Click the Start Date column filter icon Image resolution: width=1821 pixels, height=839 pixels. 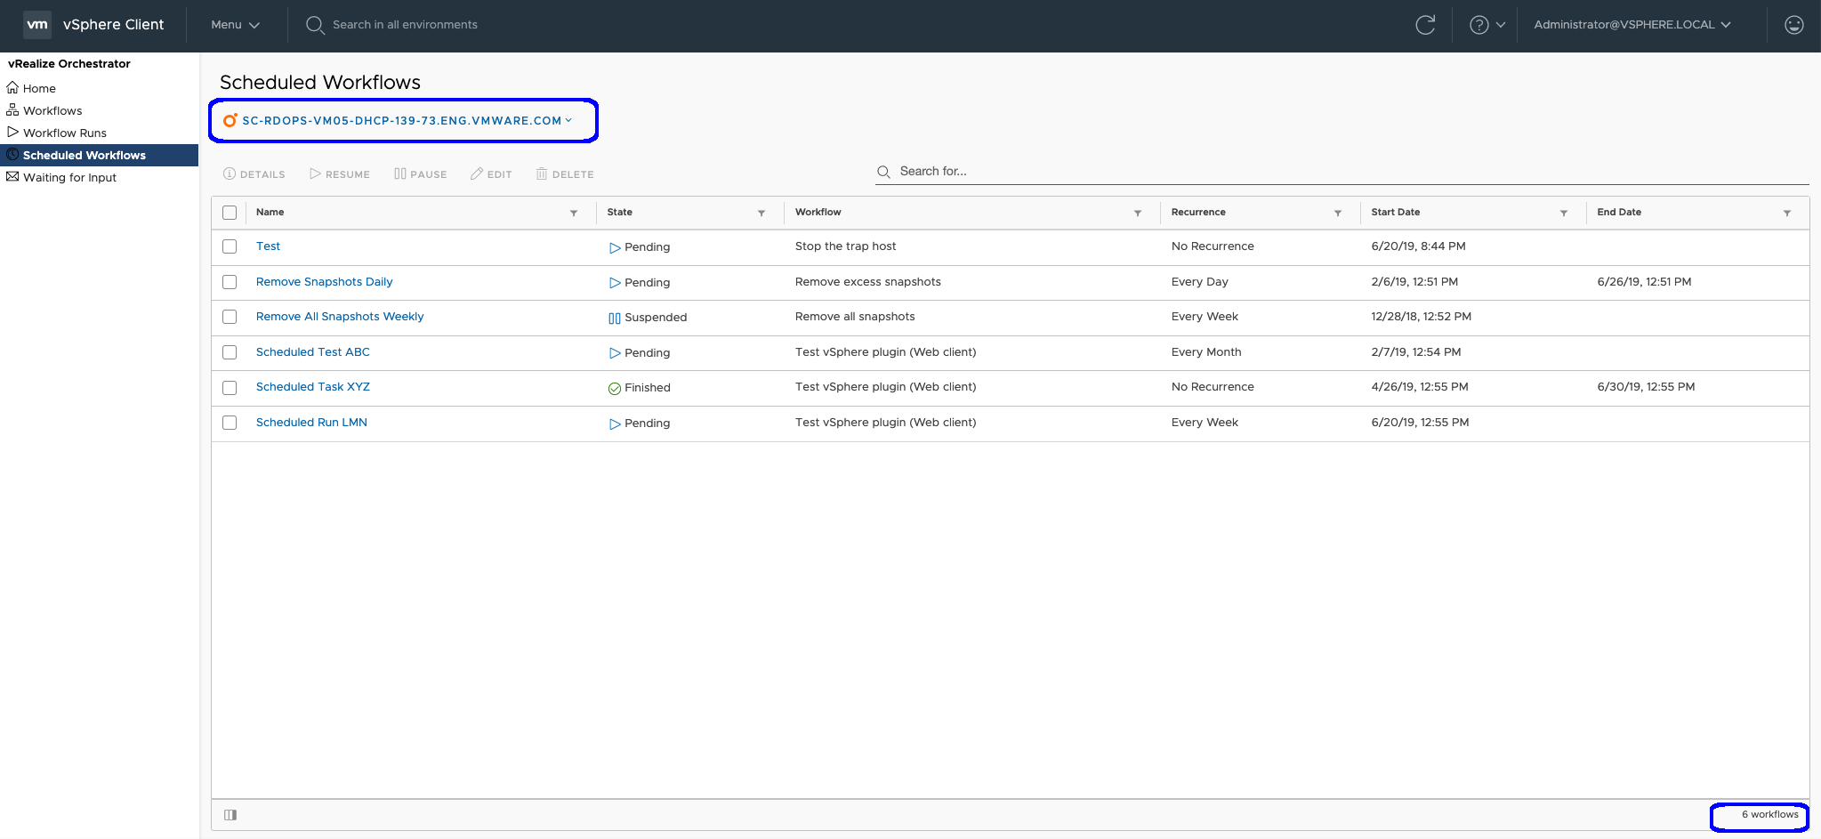pos(1564,214)
